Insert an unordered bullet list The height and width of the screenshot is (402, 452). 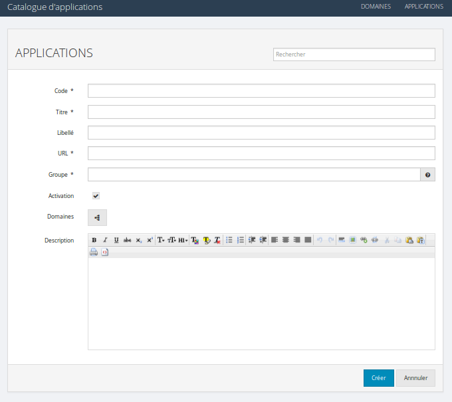(x=229, y=240)
